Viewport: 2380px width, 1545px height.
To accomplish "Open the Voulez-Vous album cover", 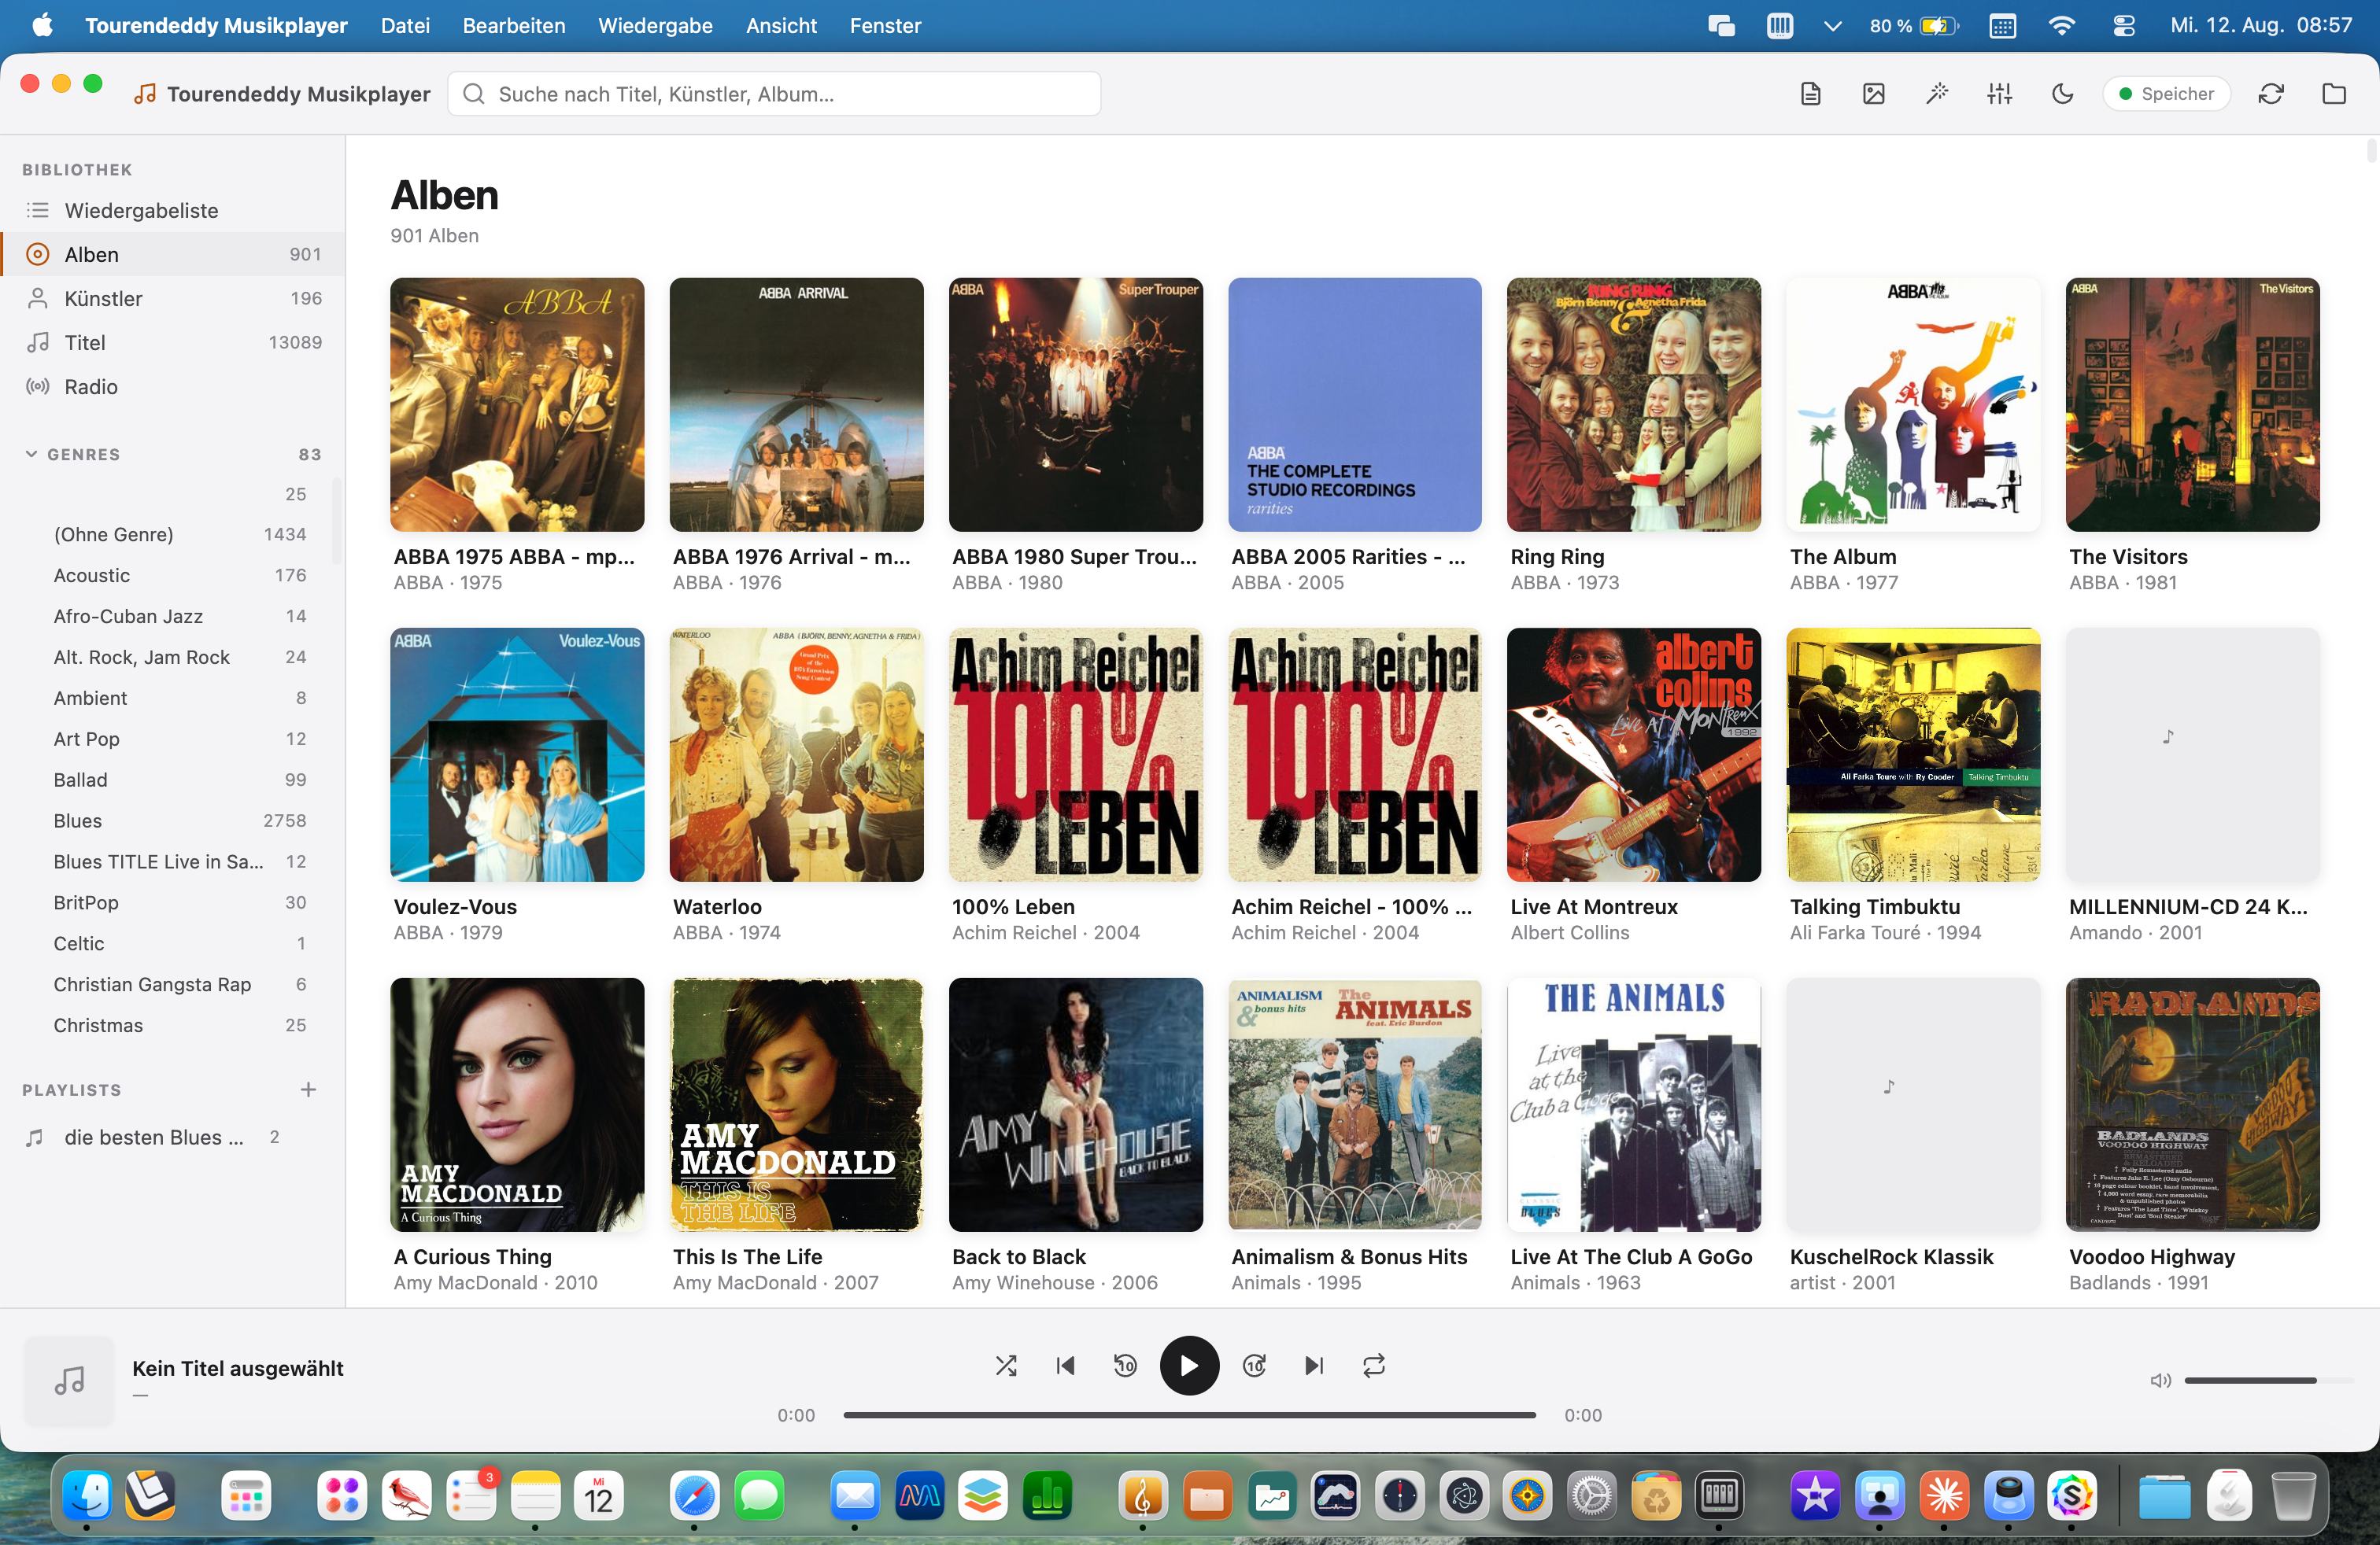I will coord(517,754).
